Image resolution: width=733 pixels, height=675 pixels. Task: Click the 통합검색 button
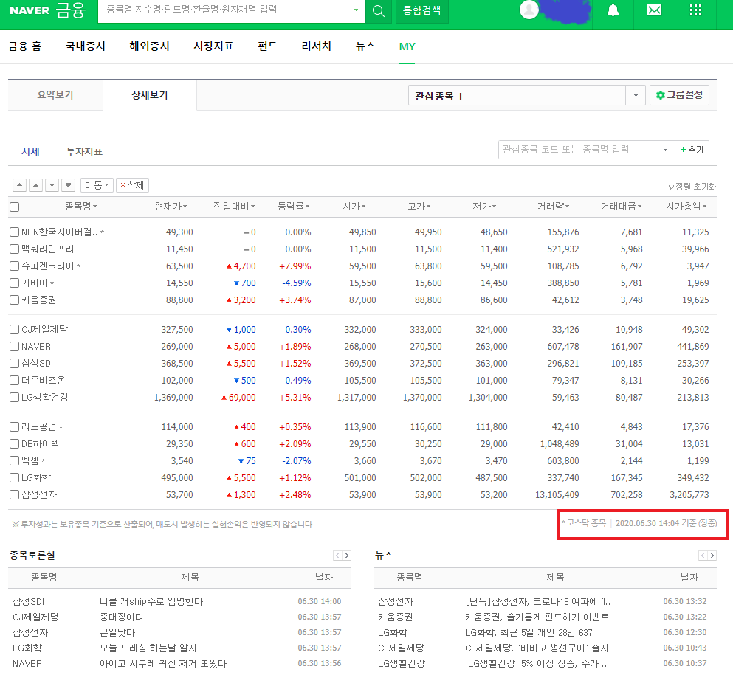pos(421,11)
